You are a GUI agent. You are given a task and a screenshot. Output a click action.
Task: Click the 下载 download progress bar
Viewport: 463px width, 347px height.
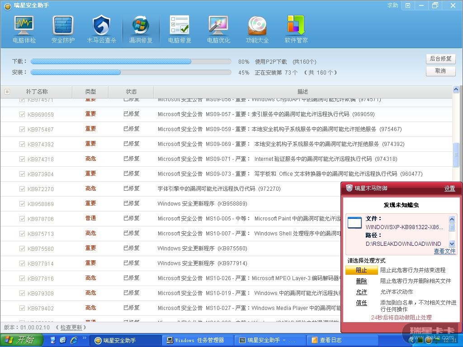tap(131, 61)
